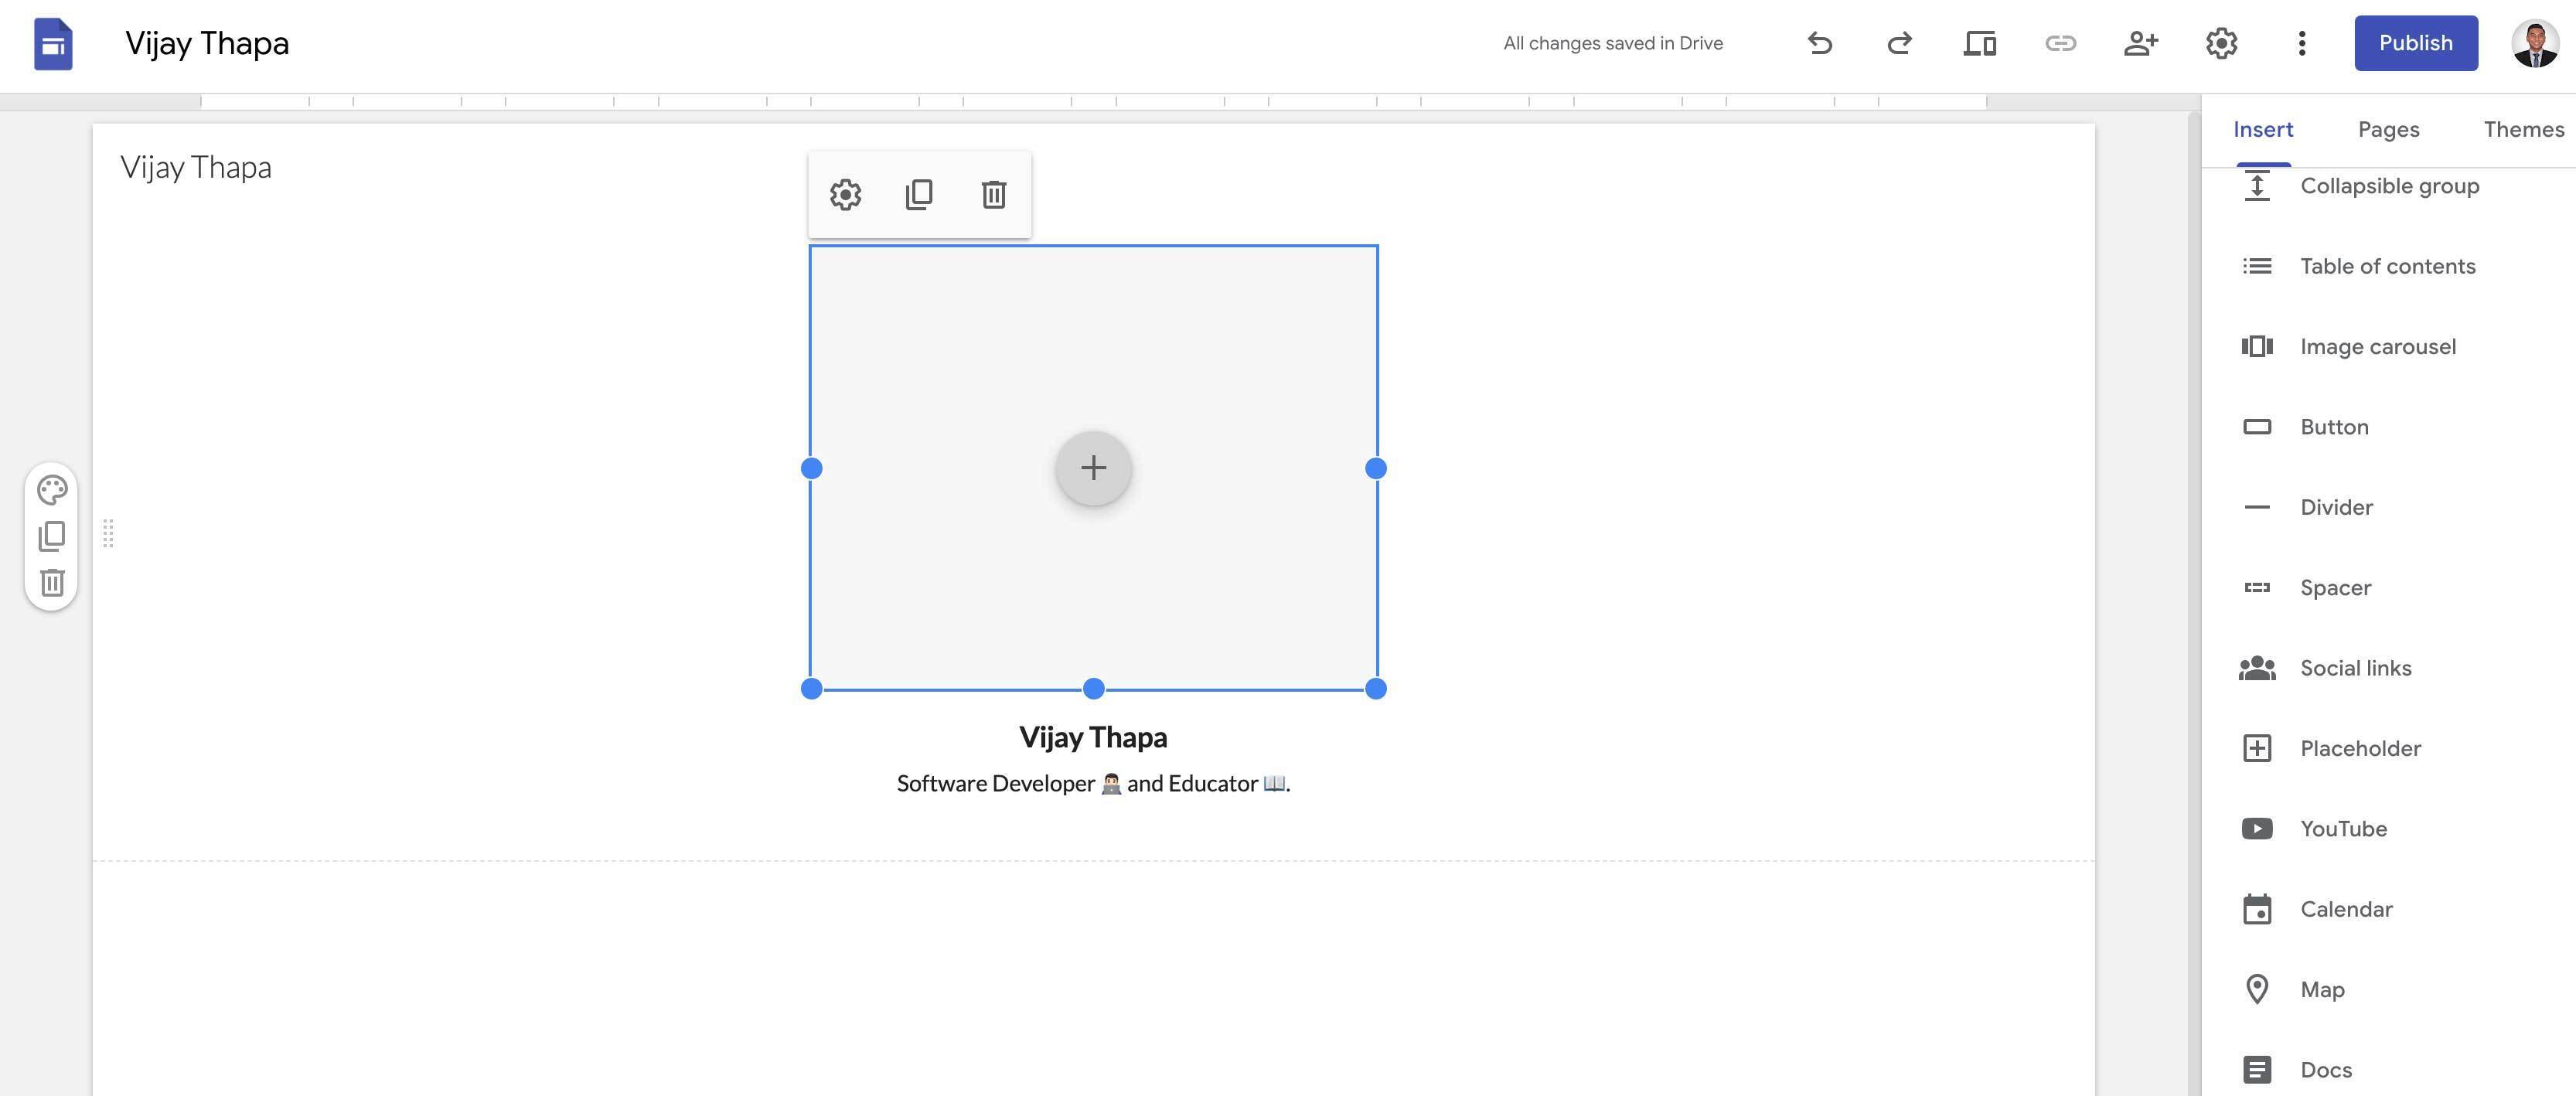Open the device preview mode

(x=1980, y=43)
